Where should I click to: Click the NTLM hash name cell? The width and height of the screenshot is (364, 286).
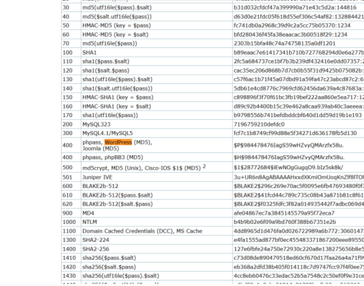click(90, 222)
